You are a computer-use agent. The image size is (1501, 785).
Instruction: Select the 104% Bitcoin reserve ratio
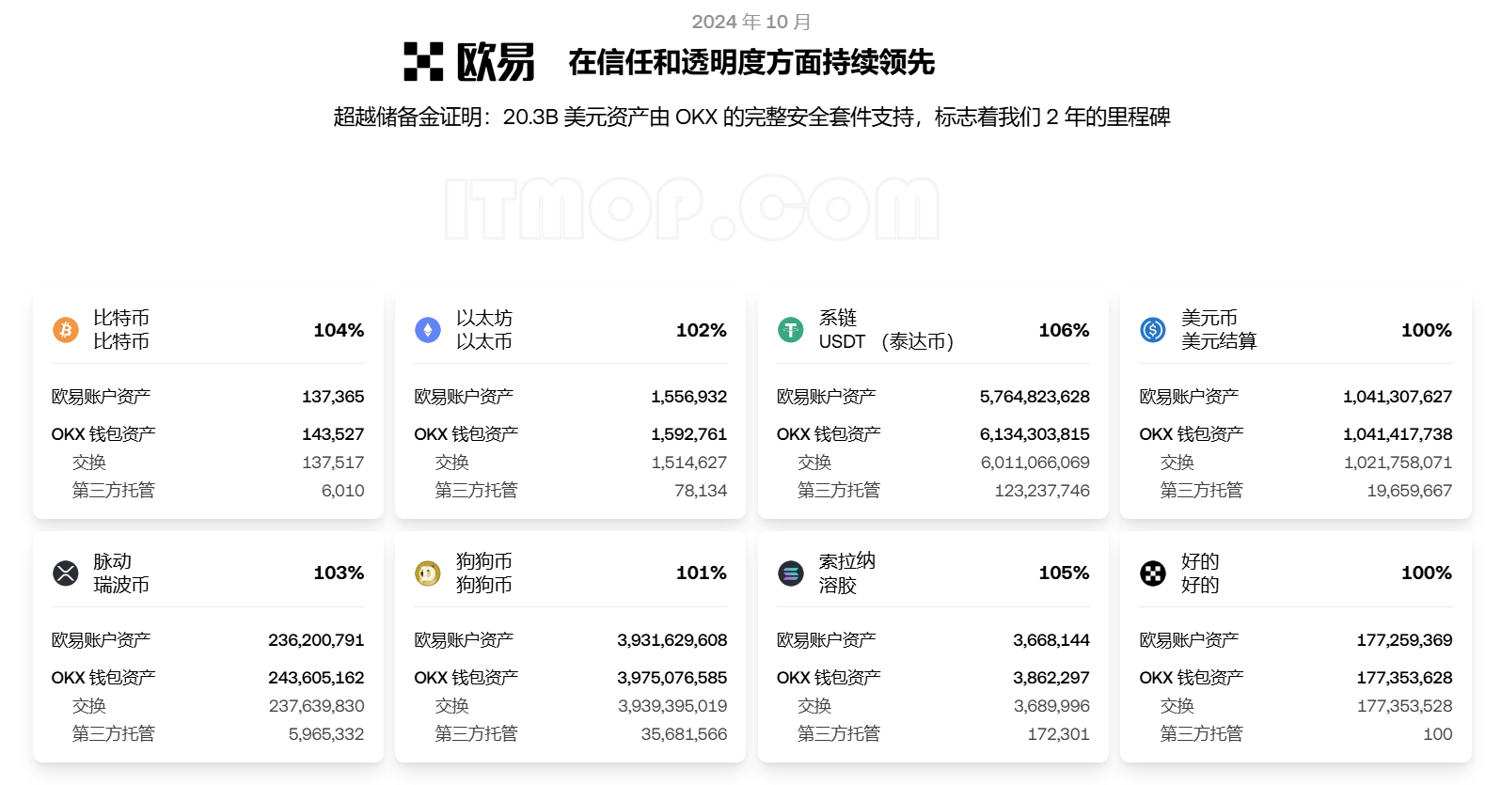click(339, 330)
